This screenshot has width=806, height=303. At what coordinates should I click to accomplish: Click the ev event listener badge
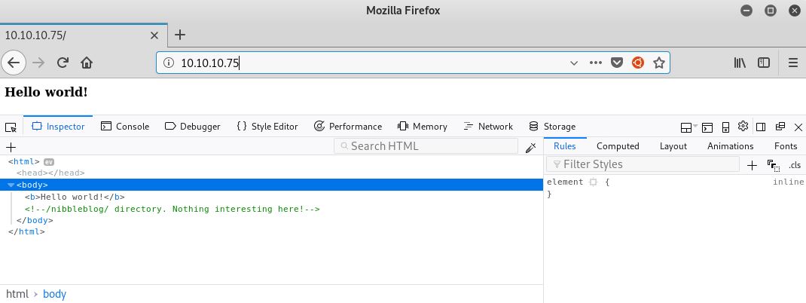pos(49,161)
